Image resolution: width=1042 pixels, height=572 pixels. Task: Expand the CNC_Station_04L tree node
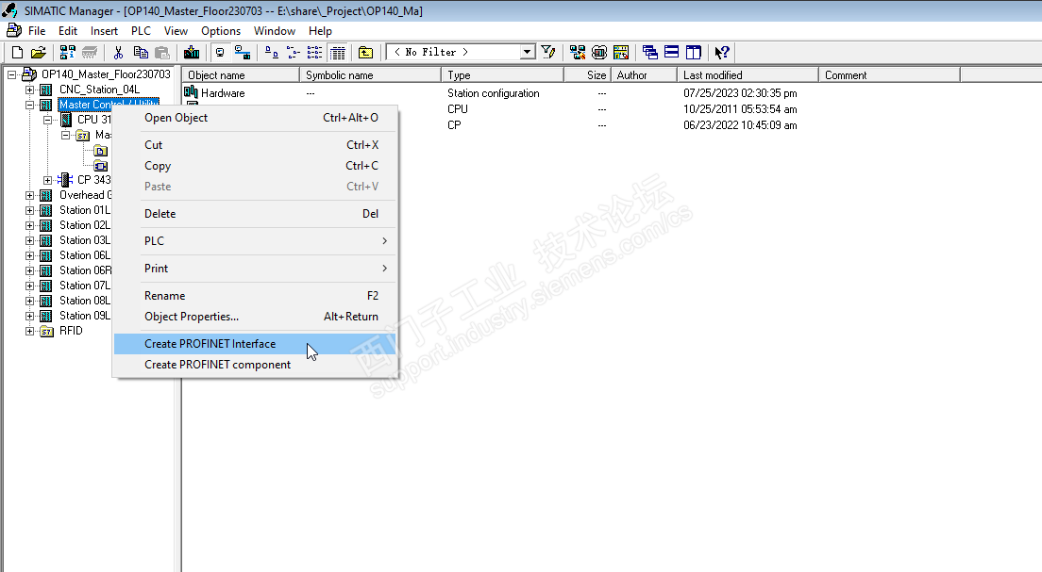click(x=30, y=90)
